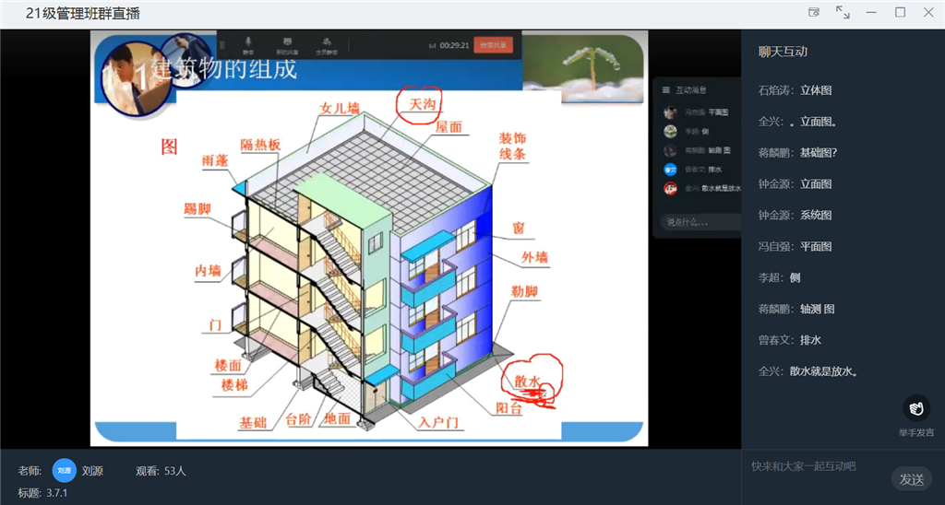Click the 内墙 label on slide

tap(208, 272)
